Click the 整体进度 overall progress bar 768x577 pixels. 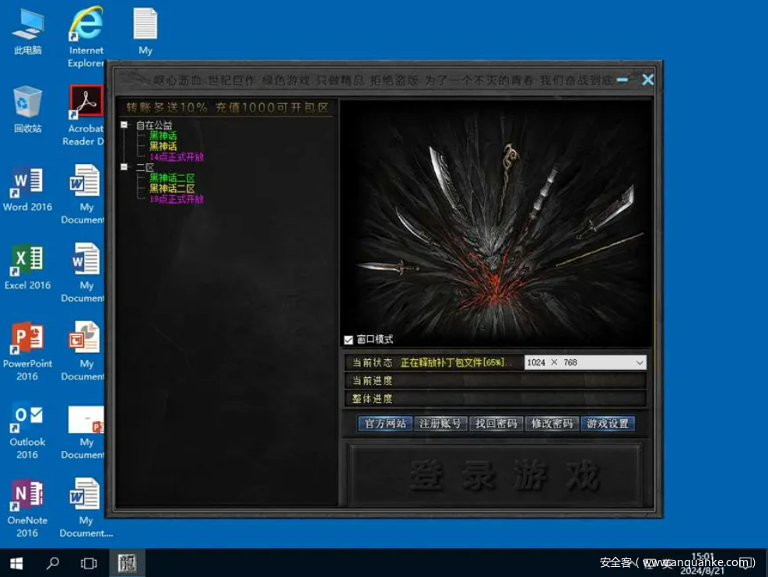click(x=496, y=399)
